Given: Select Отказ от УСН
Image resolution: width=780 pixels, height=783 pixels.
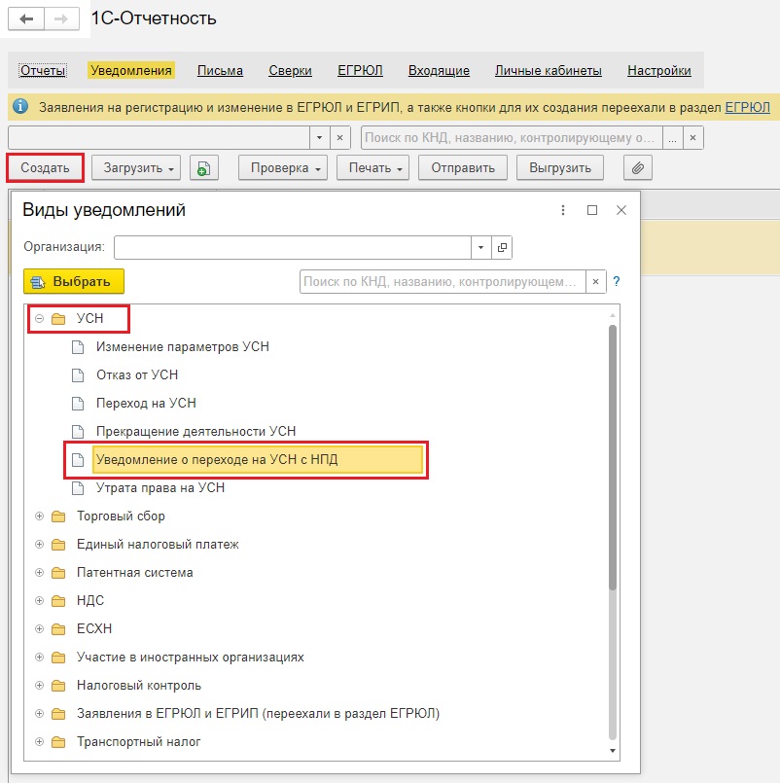Looking at the screenshot, I should tap(137, 375).
